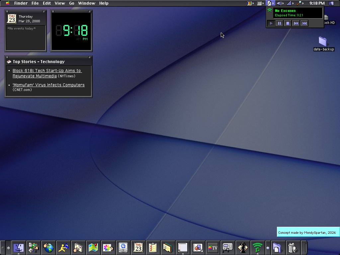This screenshot has width=340, height=255.
Task: Open the Finder icon in the dock
Action: [x=19, y=247]
